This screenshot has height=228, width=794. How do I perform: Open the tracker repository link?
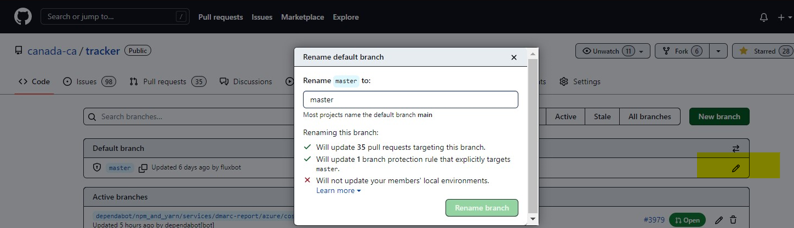(x=102, y=51)
